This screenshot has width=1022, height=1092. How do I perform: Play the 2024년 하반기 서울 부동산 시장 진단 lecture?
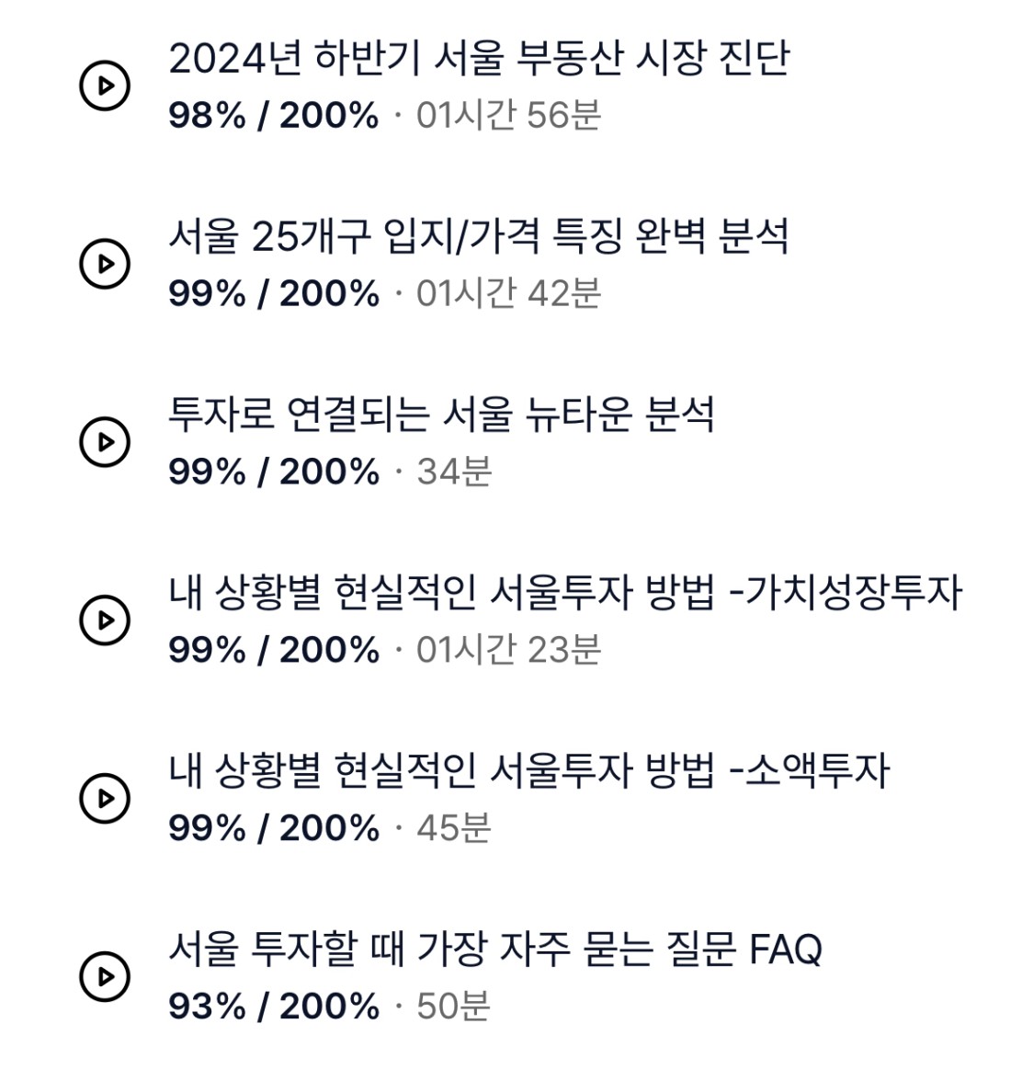pyautogui.click(x=105, y=85)
